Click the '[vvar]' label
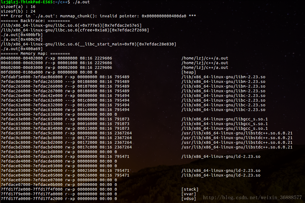This screenshot has width=305, height=203. 189,194
